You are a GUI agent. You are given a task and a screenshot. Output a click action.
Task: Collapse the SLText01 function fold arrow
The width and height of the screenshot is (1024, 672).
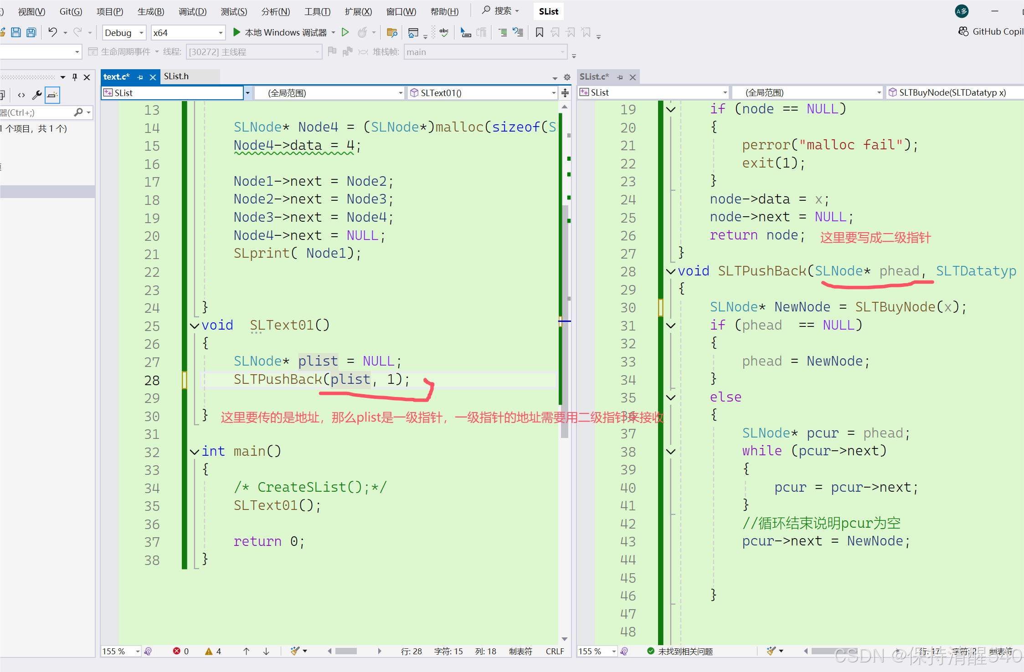(x=195, y=326)
